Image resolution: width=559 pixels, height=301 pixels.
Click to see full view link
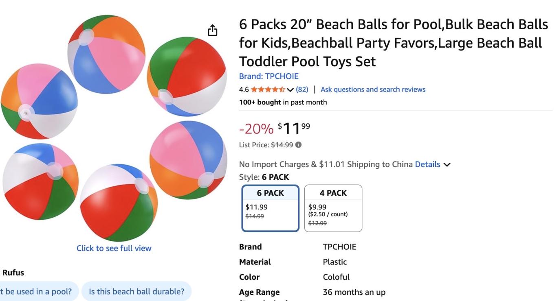tap(114, 248)
